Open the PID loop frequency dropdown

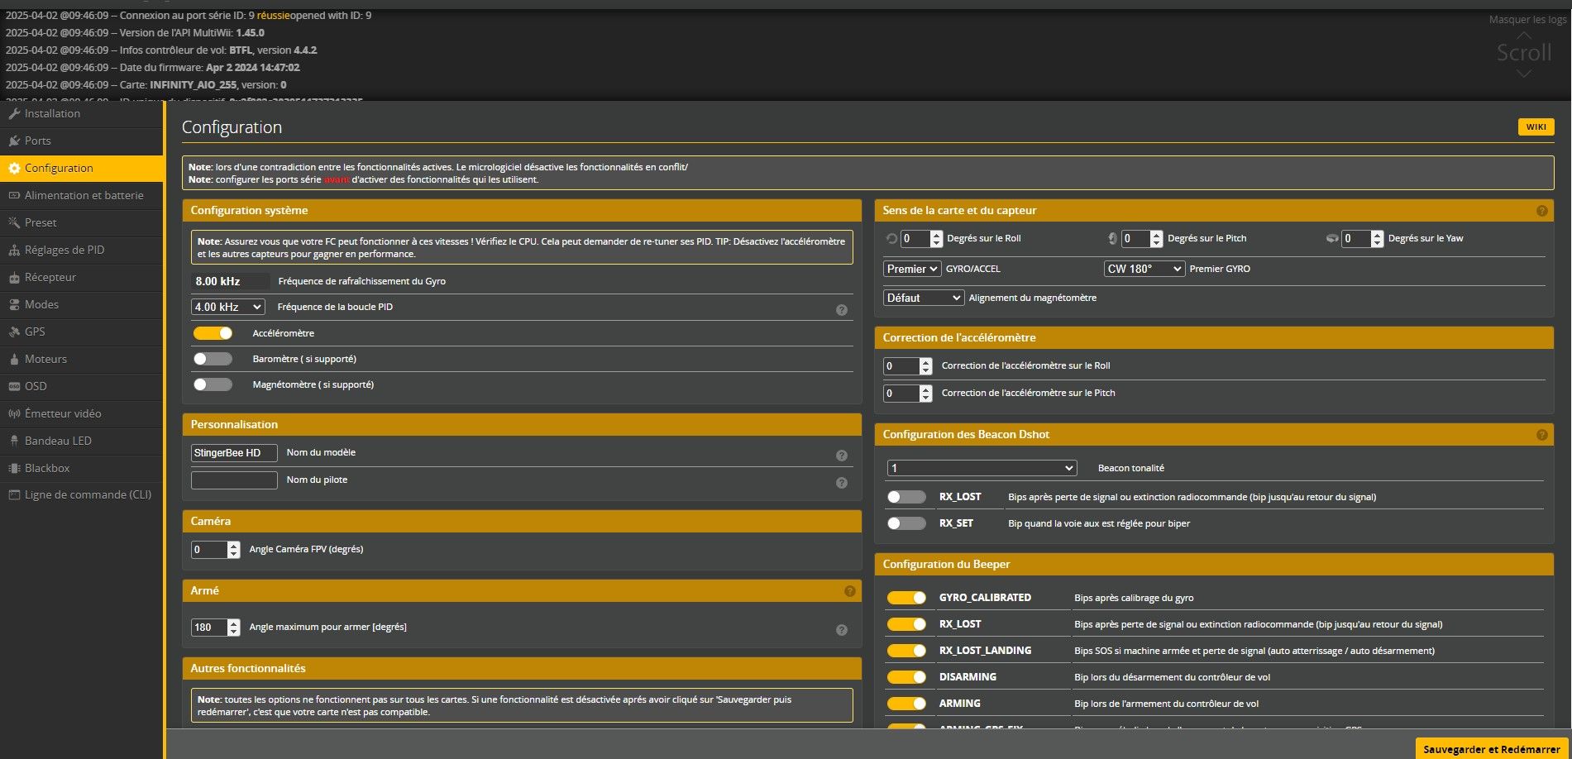pyautogui.click(x=228, y=307)
